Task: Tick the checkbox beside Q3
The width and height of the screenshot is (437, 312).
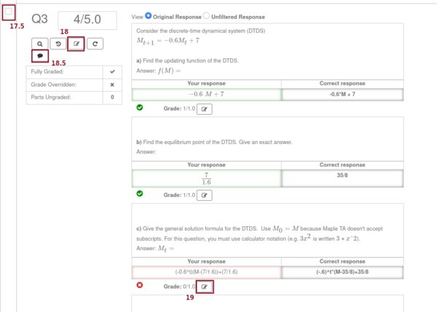Action: 9,12
